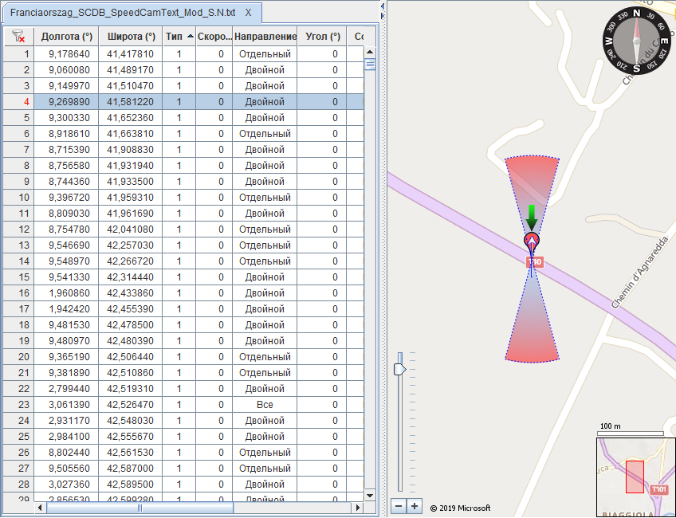The width and height of the screenshot is (676, 518).
Task: Click longitude cell 9,365190
Action: tap(67, 357)
